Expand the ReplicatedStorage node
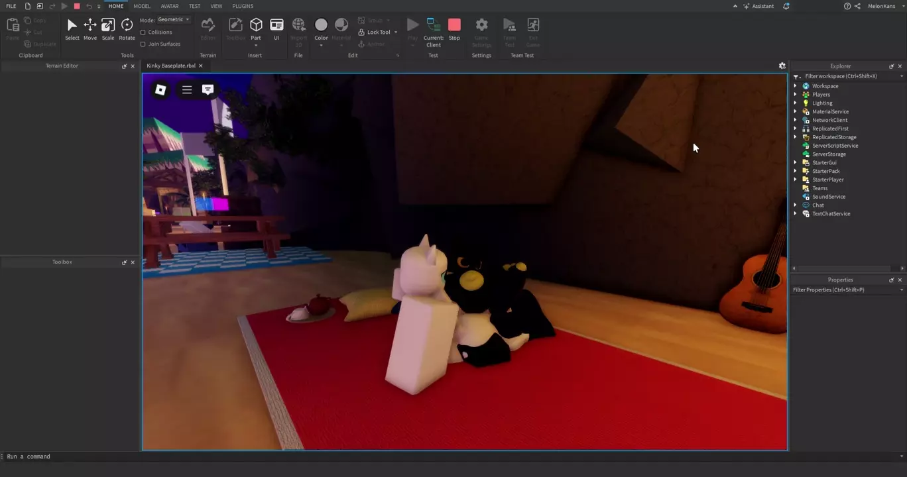 [796, 137]
